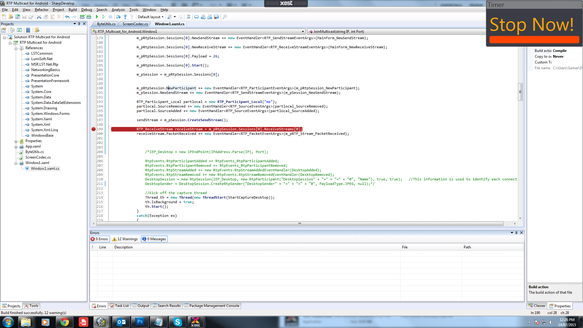Screen dimensions: 583x328
Task: Open the RTP_Multicast_for_Android.Window1 class dropdown
Action: [198, 32]
